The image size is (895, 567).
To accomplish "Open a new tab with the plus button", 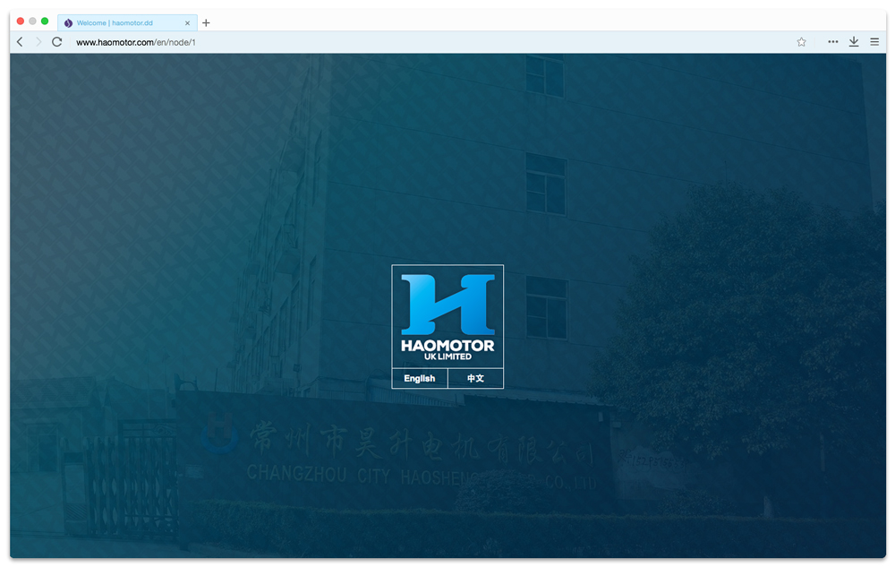I will pyautogui.click(x=206, y=22).
